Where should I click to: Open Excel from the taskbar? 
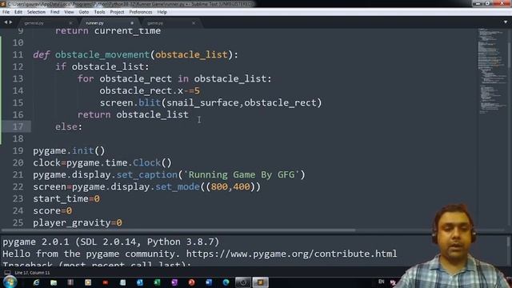pyautogui.click(x=157, y=282)
